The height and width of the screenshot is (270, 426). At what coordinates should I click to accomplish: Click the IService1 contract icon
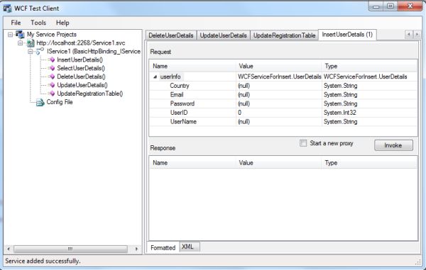(40, 51)
